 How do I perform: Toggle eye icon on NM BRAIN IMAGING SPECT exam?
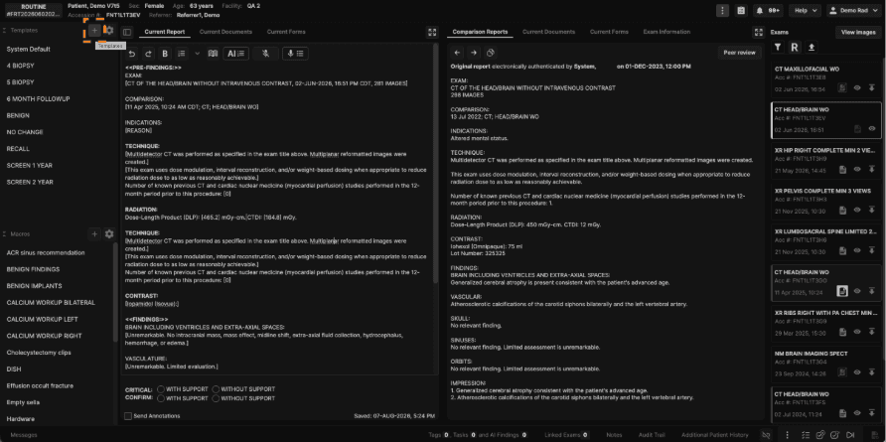pyautogui.click(x=857, y=372)
